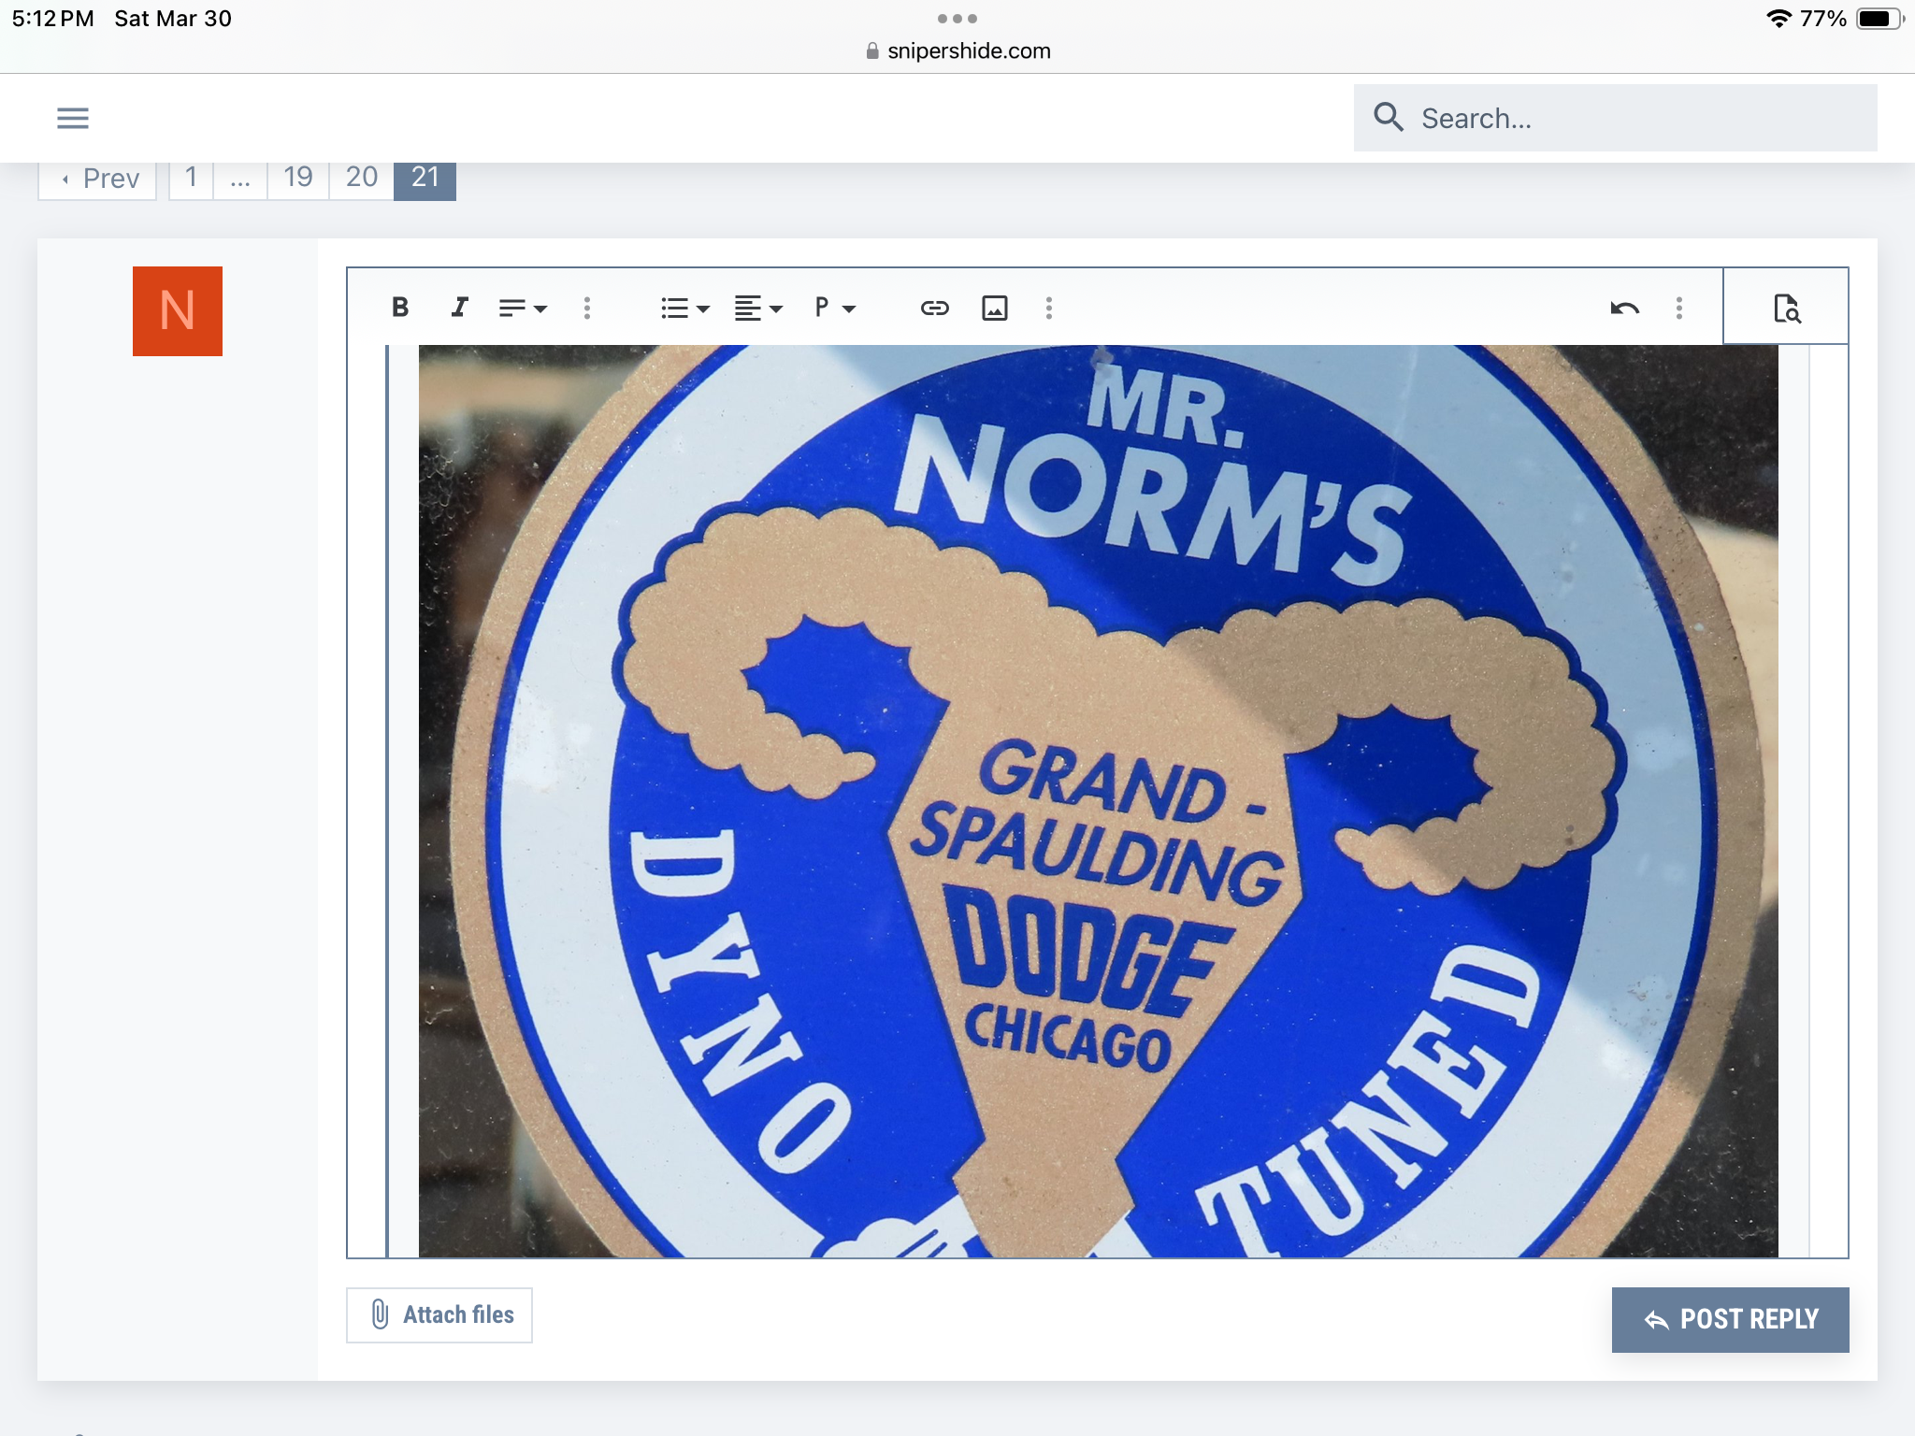Toggle italic formatting in editor

[459, 308]
